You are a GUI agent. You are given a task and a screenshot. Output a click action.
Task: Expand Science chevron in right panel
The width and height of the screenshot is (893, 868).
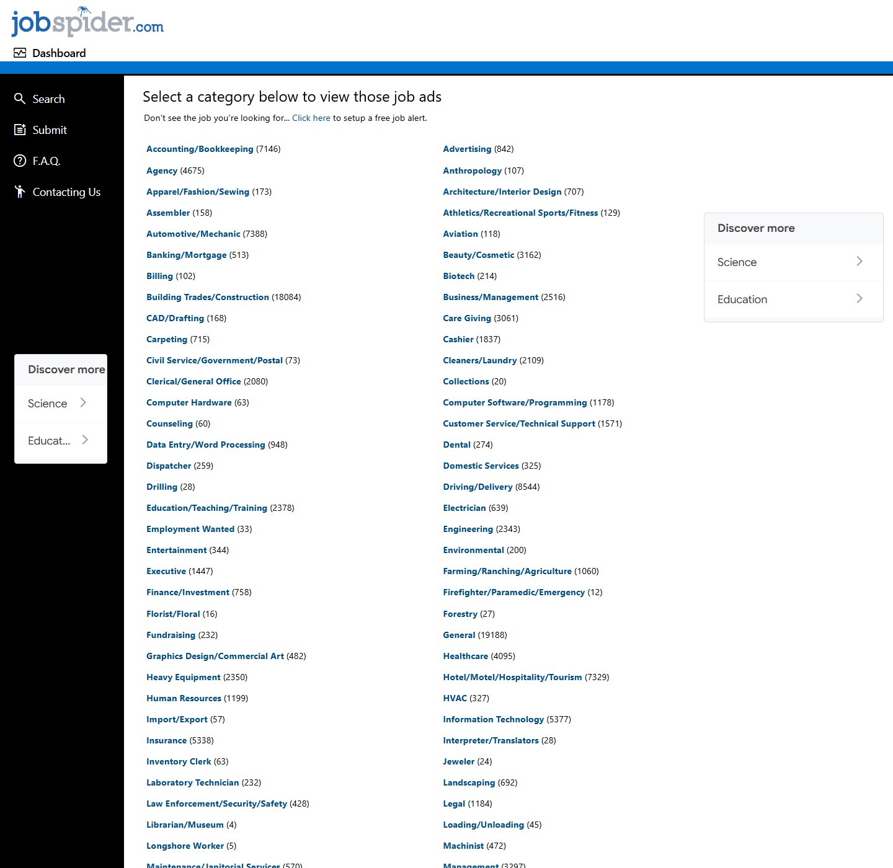click(x=859, y=262)
